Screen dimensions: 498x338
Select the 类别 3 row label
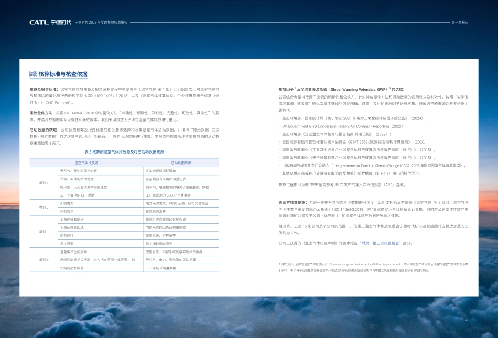point(44,232)
